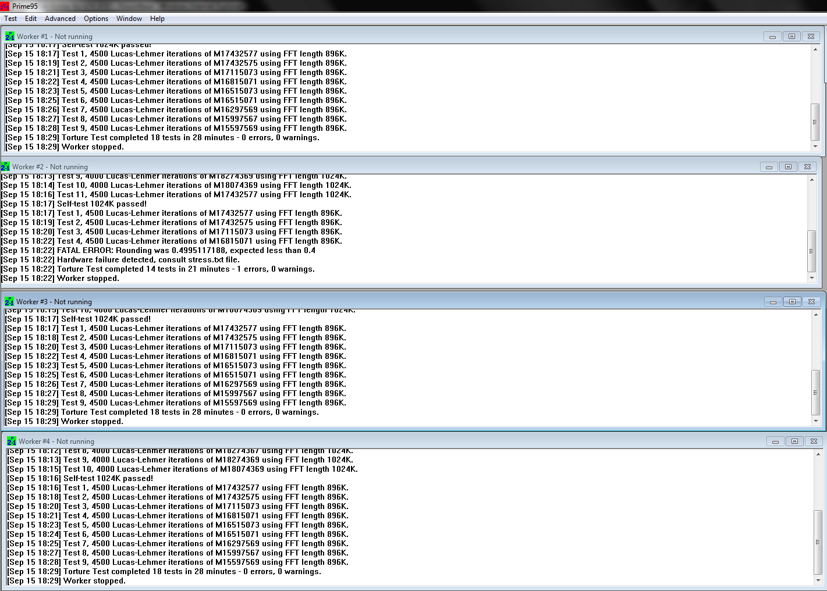Minimize the Worker #2 window

point(769,166)
